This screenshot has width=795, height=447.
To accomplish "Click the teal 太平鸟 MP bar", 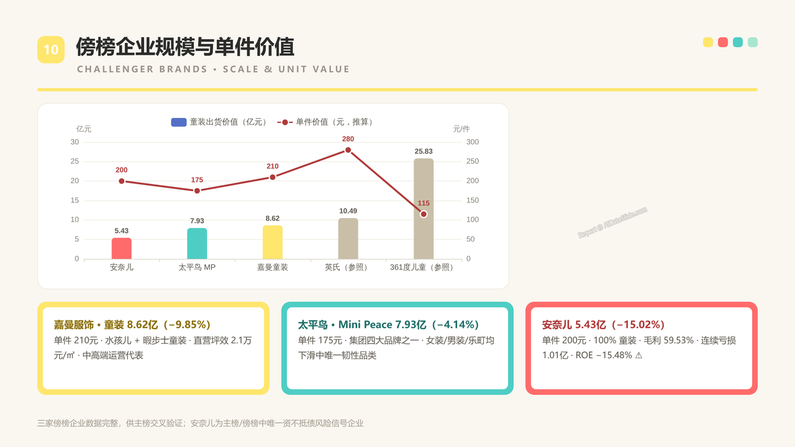I will (x=197, y=243).
